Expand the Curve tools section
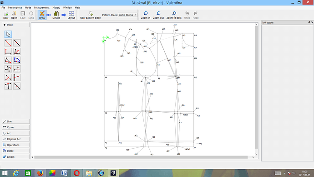This screenshot has height=177, width=314. [16, 127]
